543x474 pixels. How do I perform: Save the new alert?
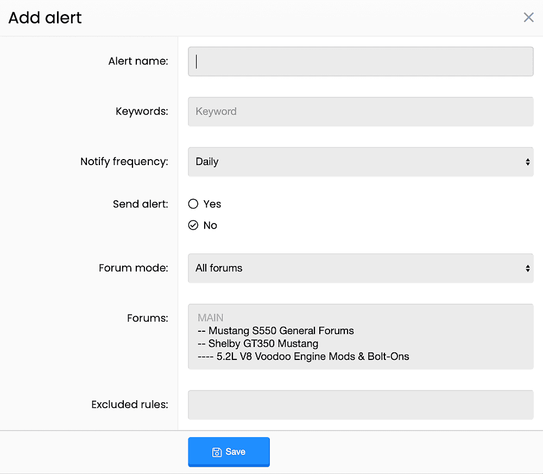click(229, 452)
